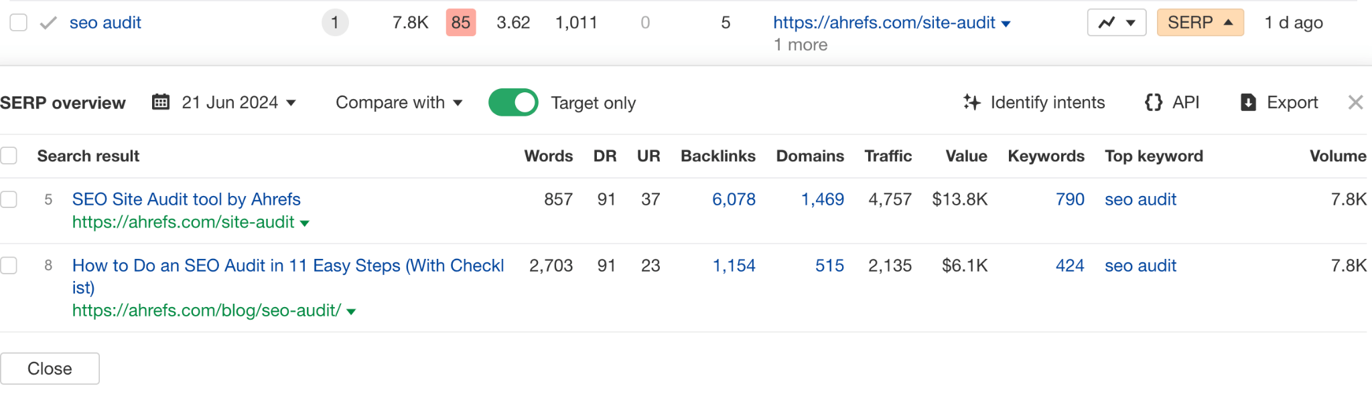
Task: Click the Export icon
Action: 1249,102
